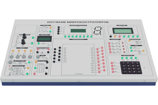
Task: Click the seven-segment digit display
Action: coord(98,31)
